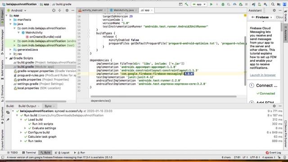Expand the manifests folder
Screen dimensions: 288x162
tap(11, 20)
